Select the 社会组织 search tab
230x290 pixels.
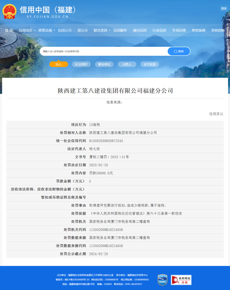click(x=81, y=64)
